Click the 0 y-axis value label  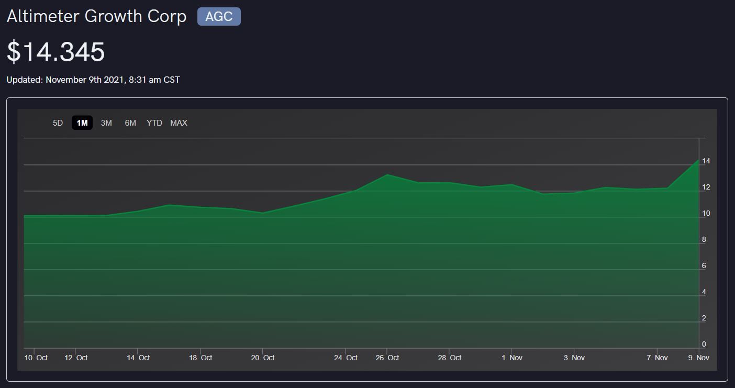coord(704,344)
